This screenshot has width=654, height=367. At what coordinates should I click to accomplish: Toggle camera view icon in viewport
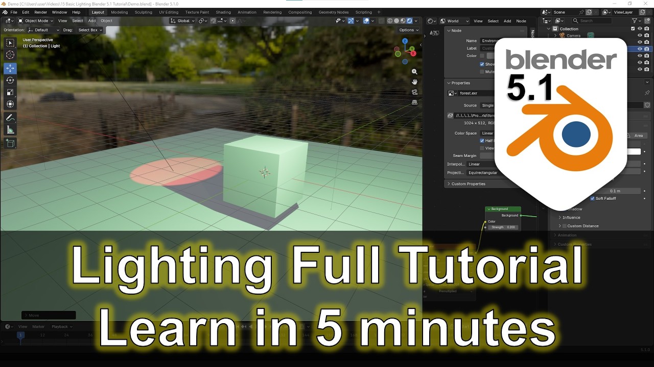click(414, 92)
